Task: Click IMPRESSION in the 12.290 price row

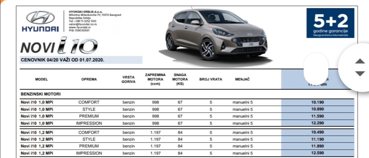Action: 89,123
